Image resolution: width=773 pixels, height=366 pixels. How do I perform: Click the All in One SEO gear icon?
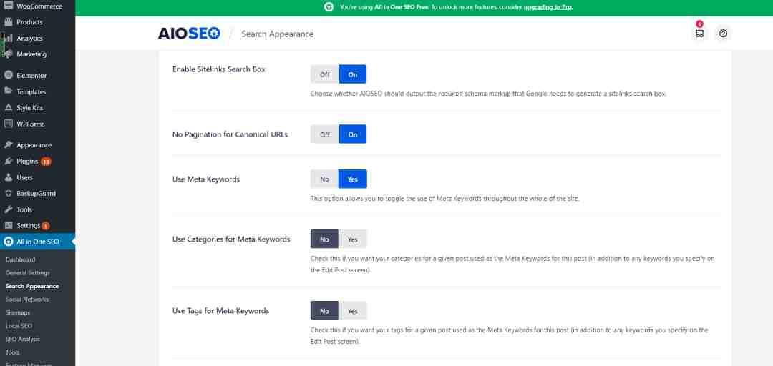(9, 242)
